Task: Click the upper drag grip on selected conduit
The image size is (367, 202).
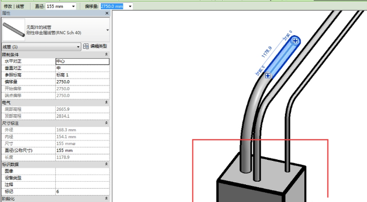Action: coord(295,41)
